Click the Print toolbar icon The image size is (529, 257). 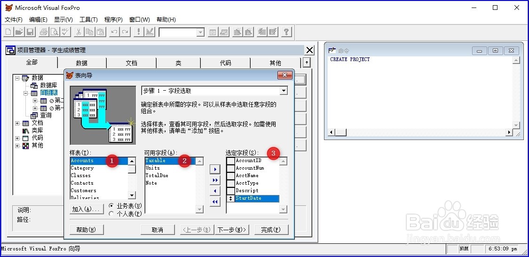44,32
